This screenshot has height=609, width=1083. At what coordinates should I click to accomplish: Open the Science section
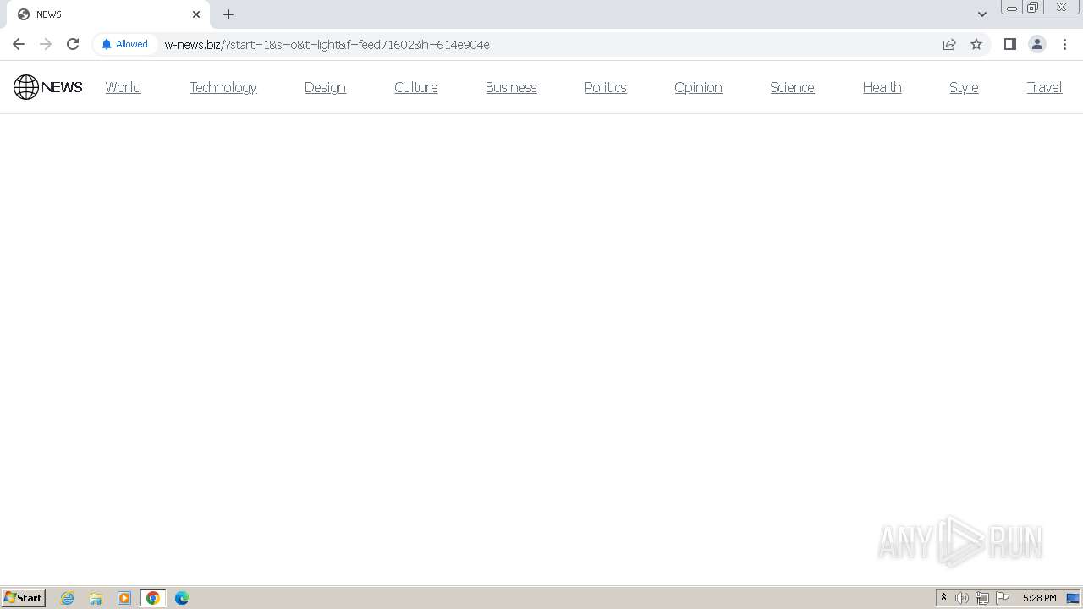tap(792, 87)
